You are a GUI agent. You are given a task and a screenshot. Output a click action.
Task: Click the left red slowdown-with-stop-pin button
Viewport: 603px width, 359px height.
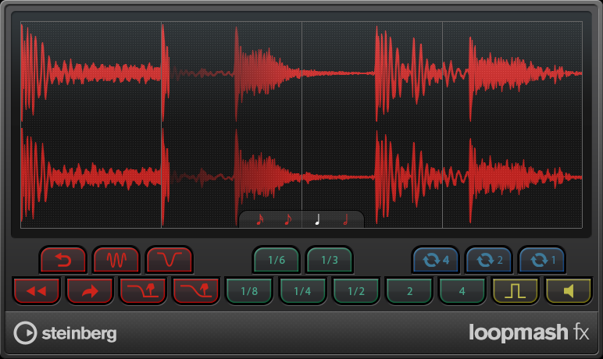pos(143,291)
